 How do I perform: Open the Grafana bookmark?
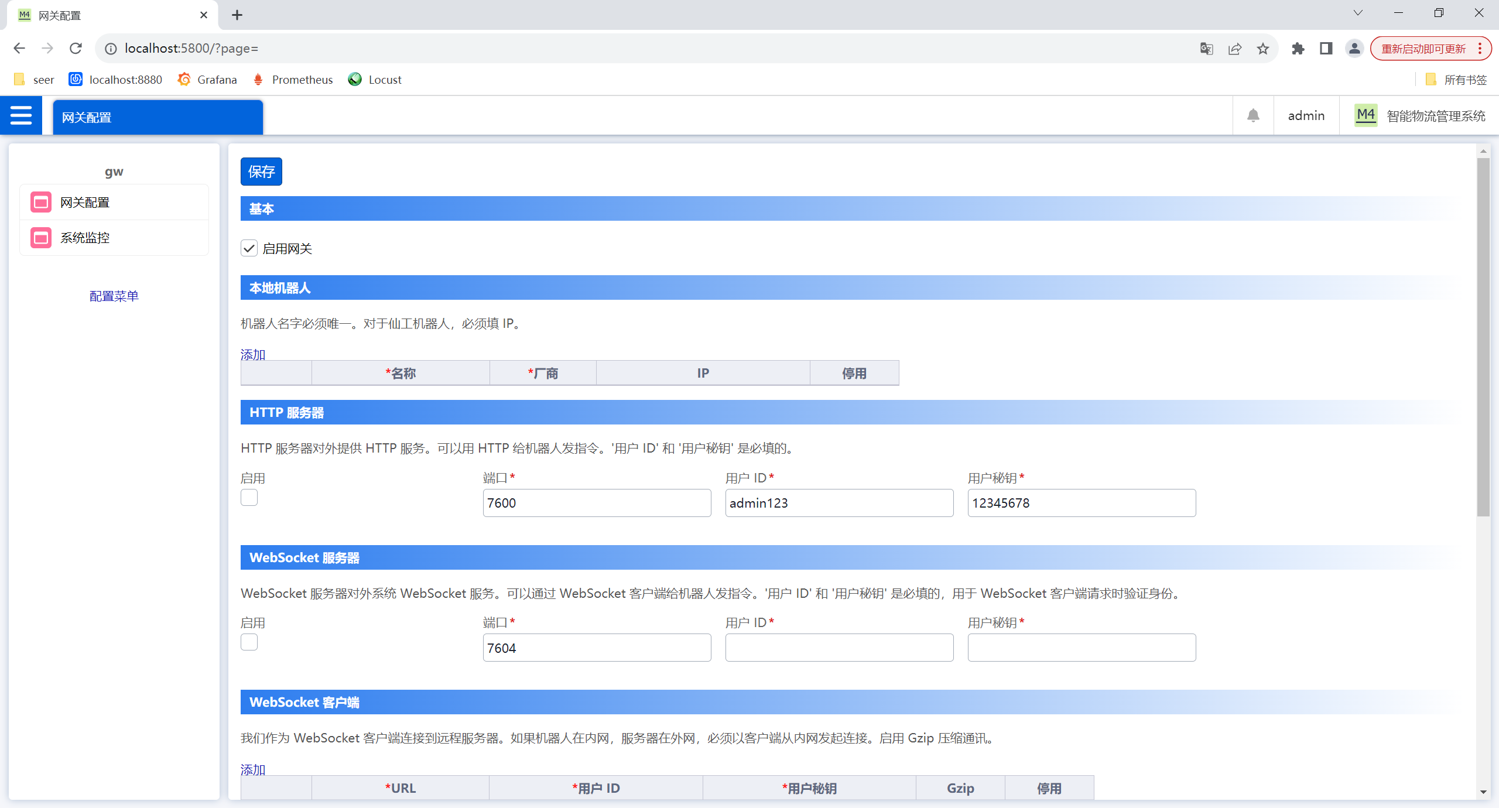coord(207,80)
